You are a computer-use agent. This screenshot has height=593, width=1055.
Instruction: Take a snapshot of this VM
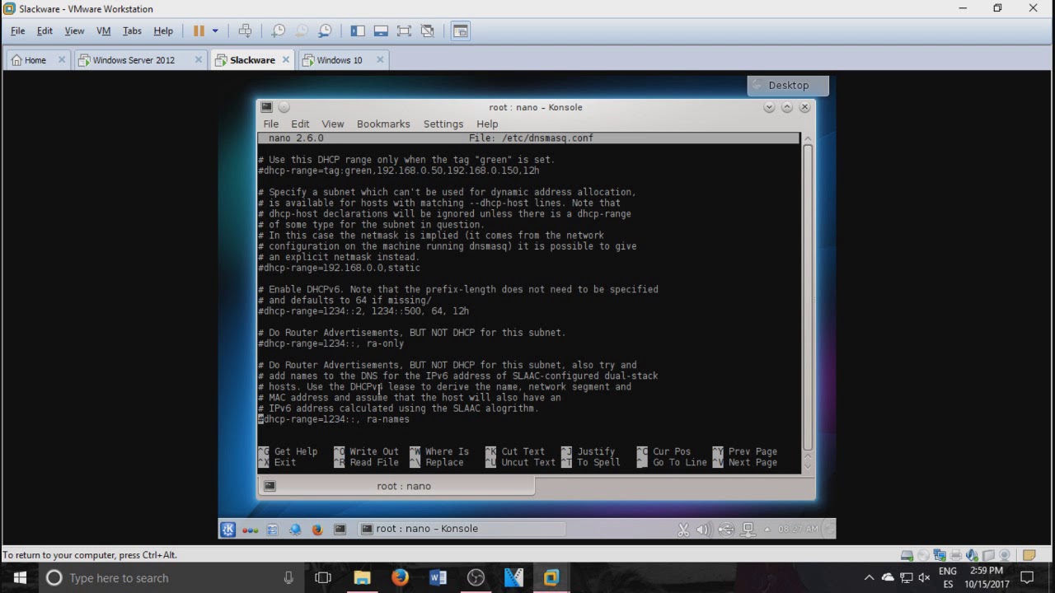279,30
